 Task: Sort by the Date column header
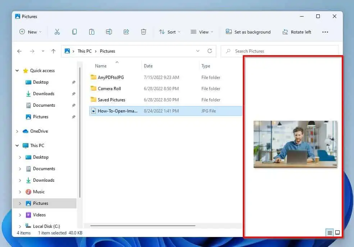[148, 66]
